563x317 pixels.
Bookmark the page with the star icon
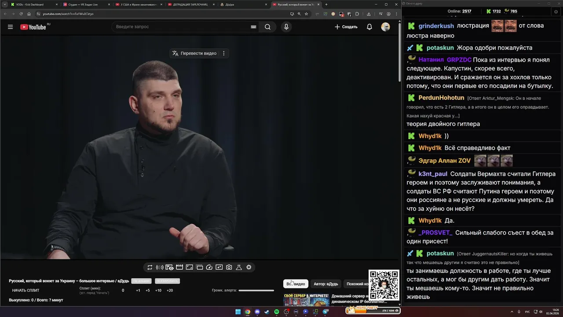(x=306, y=14)
